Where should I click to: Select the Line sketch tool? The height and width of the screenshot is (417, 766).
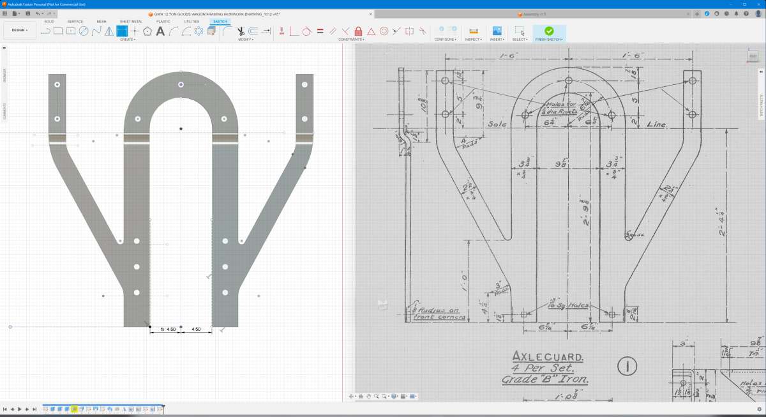click(x=45, y=30)
